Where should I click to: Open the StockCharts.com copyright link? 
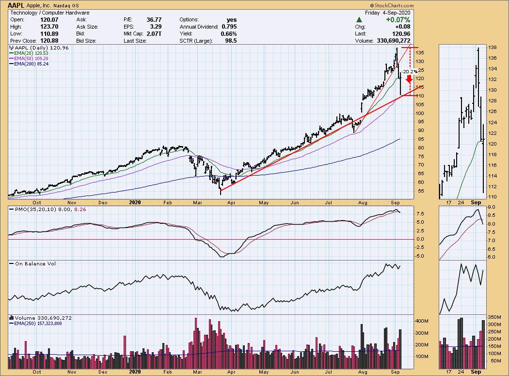(392, 5)
